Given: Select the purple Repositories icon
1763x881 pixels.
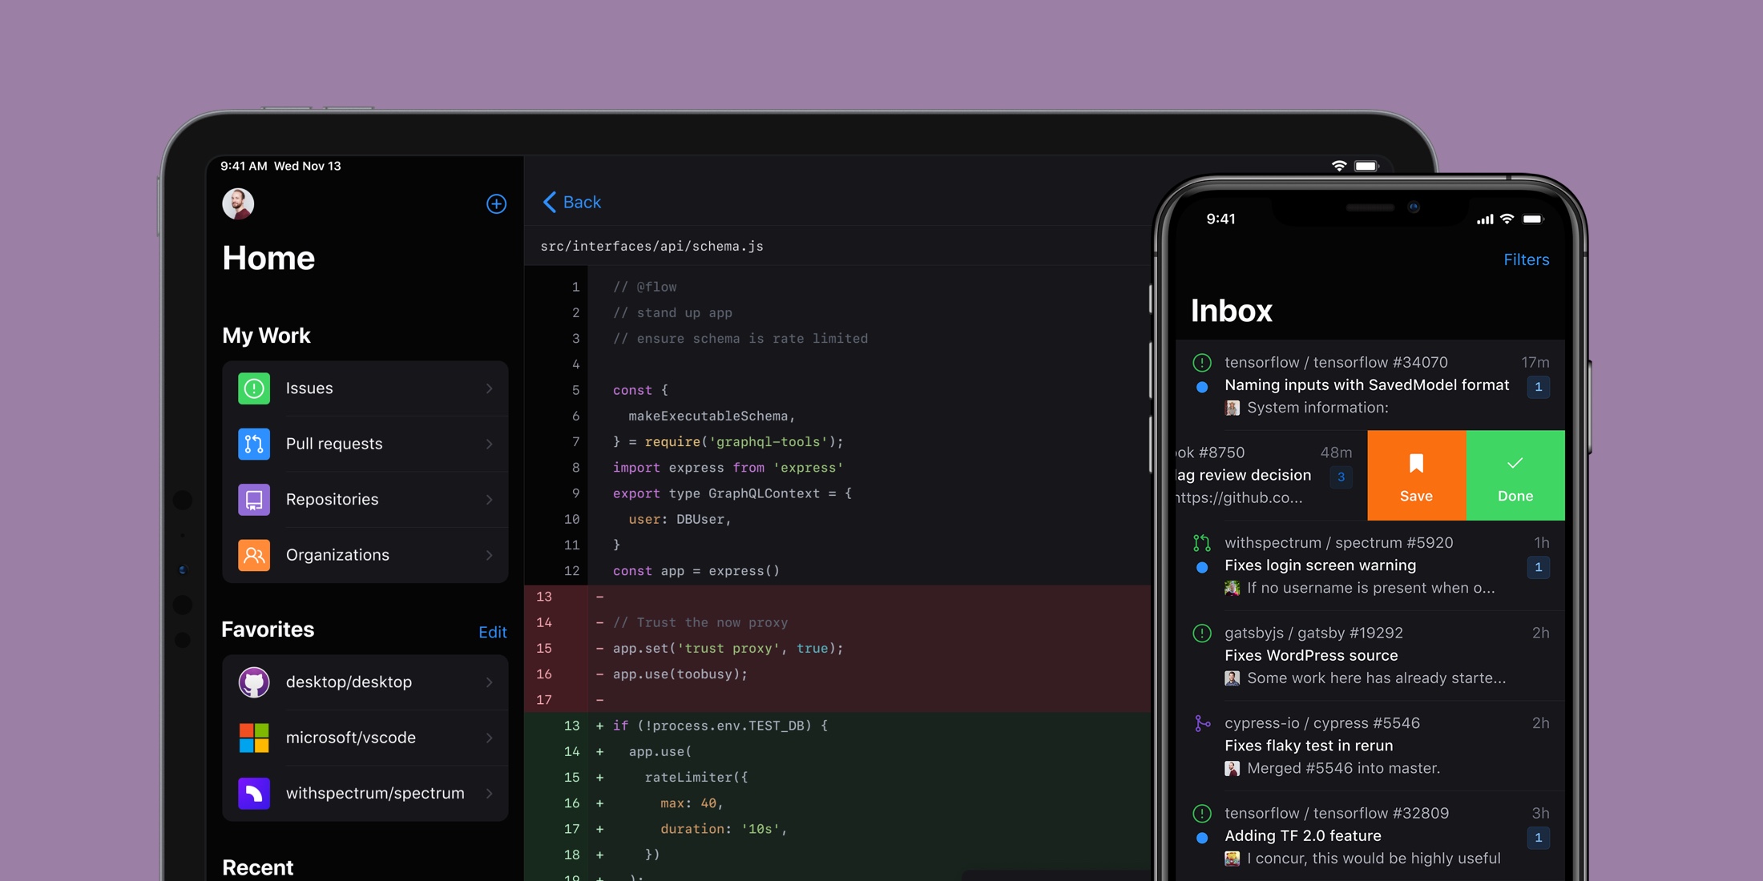Looking at the screenshot, I should pos(253,499).
